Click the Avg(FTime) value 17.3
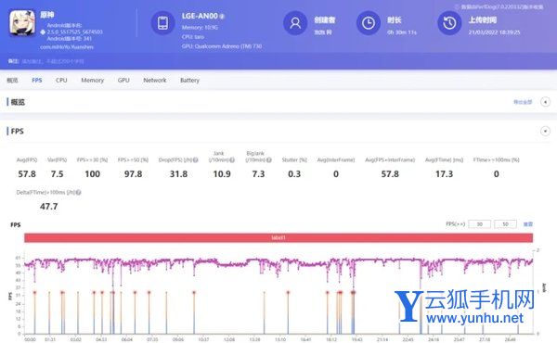This screenshot has height=343, width=557. [444, 174]
